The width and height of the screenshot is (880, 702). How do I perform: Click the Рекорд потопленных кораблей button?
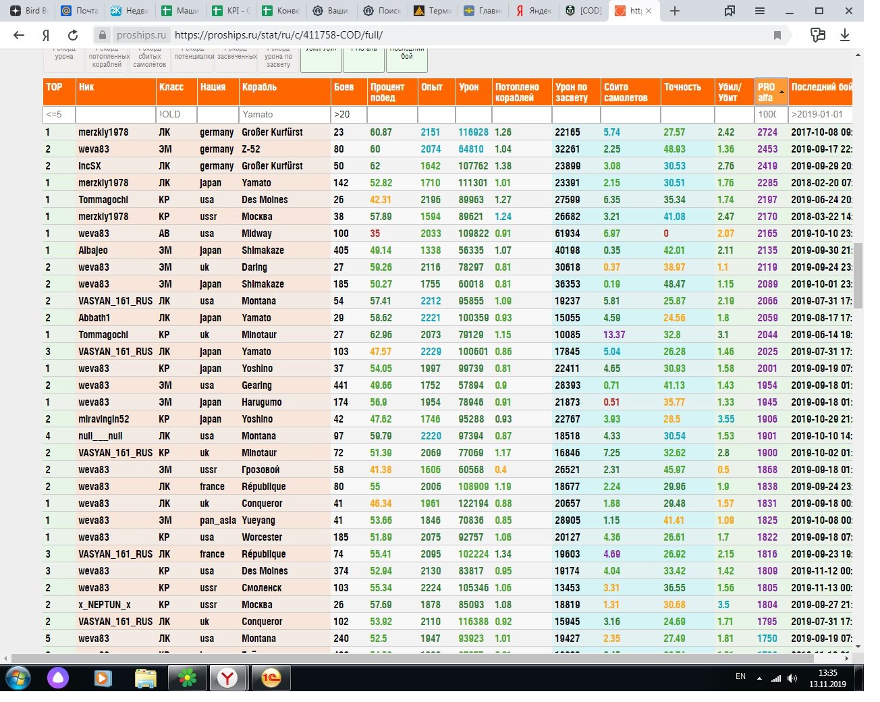tap(107, 59)
